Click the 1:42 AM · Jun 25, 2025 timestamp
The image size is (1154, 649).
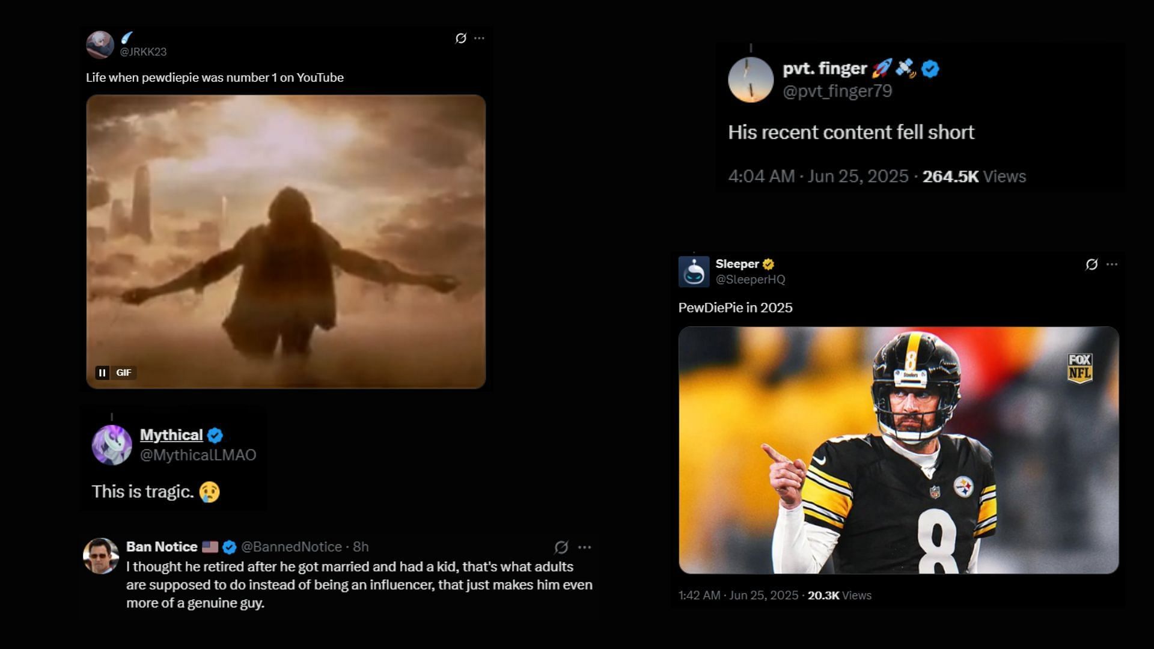click(738, 596)
